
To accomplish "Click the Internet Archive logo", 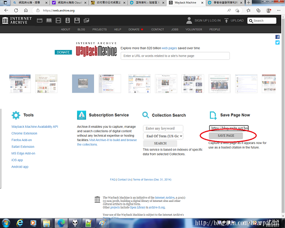I will tap(17, 20).
